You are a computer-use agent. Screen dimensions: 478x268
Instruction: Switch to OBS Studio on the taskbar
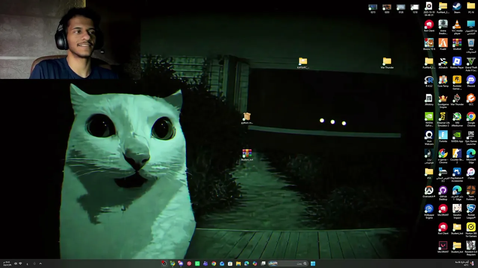(164, 264)
